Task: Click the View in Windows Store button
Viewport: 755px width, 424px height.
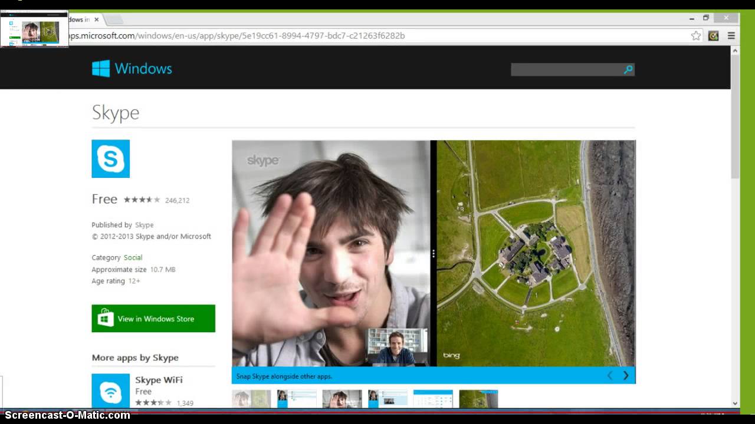Action: pos(153,319)
